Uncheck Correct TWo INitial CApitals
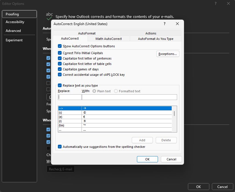The width and height of the screenshot is (235, 192). [60, 53]
